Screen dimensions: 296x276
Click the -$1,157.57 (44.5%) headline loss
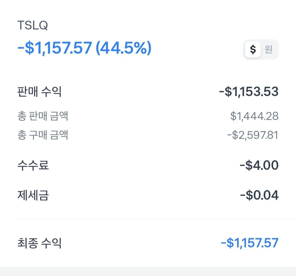pyautogui.click(x=84, y=48)
